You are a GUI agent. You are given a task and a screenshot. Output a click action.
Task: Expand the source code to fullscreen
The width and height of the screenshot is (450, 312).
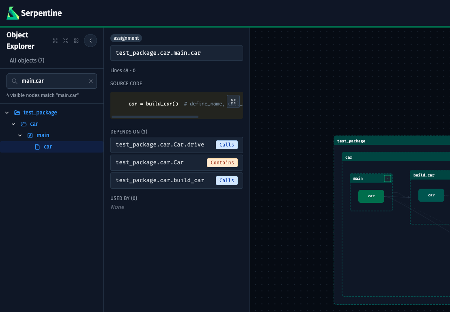point(233,101)
